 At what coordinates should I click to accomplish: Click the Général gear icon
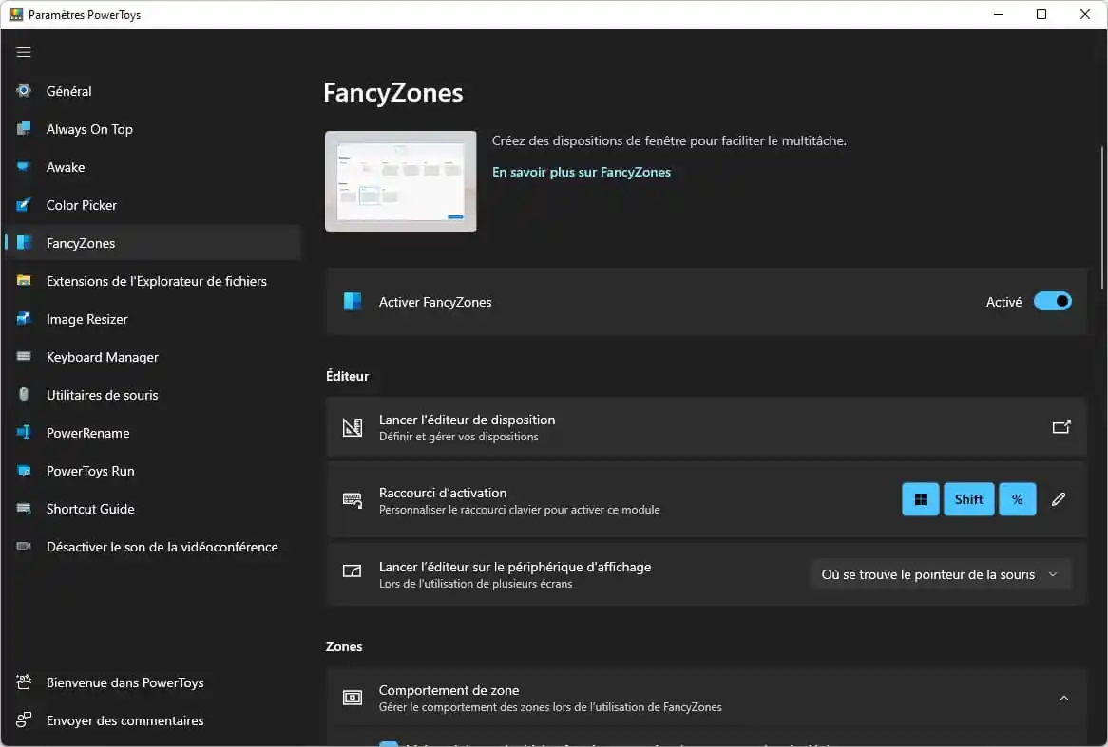(24, 90)
